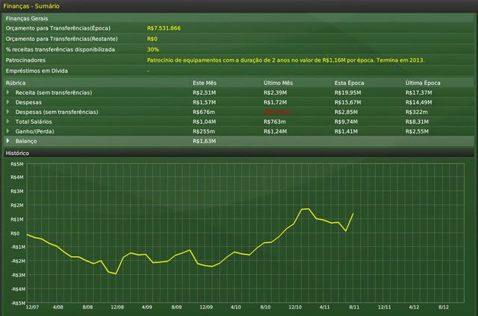
Task: Click Receita last season value R$17,37M
Action: pos(418,92)
